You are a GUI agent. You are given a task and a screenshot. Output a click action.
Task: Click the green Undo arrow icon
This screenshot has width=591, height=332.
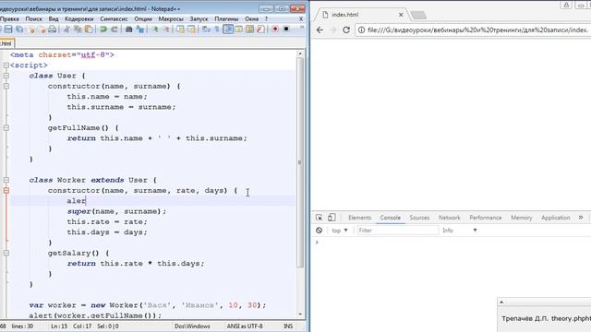point(103,29)
